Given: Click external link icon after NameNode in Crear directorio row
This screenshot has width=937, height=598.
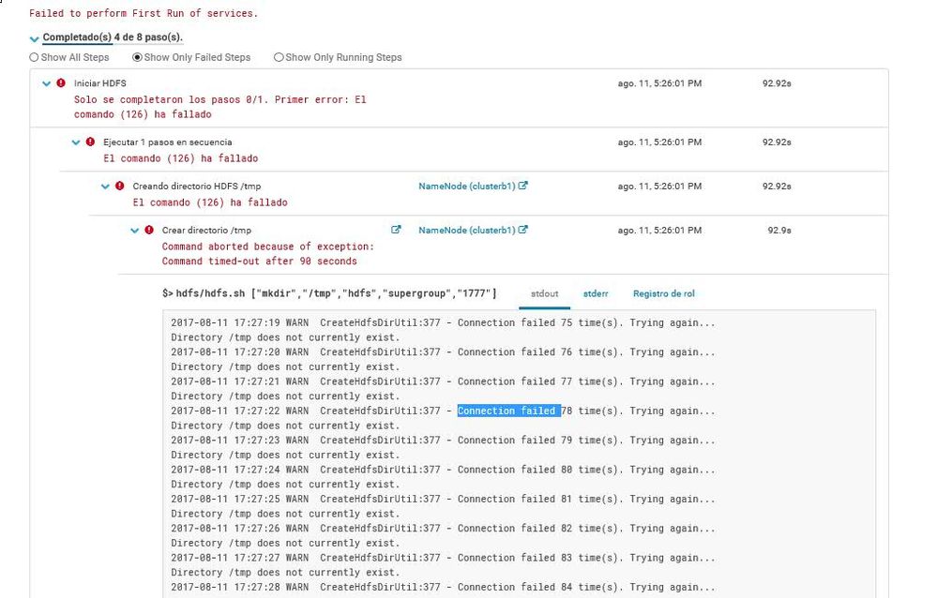Looking at the screenshot, I should [x=523, y=230].
